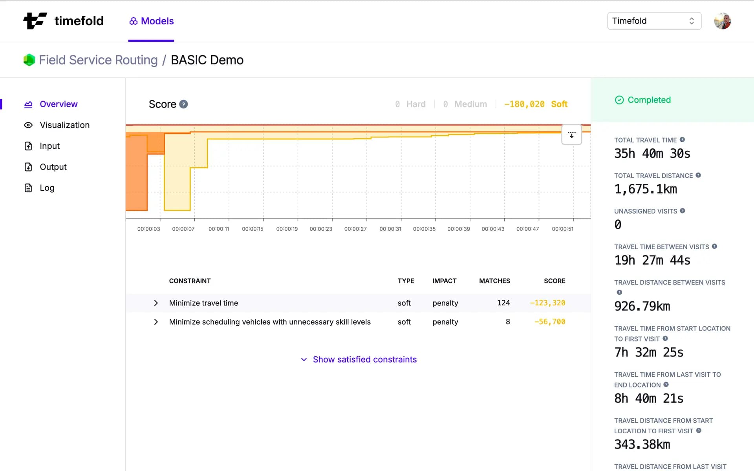Open the Score help question-mark icon
The height and width of the screenshot is (471, 754).
tap(183, 104)
